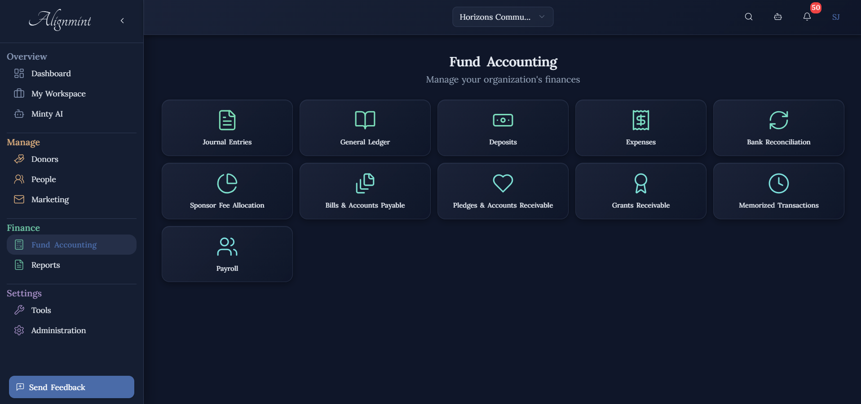This screenshot has height=404, width=861.
Task: Open Sponsor Fee Allocation
Action: point(227,191)
